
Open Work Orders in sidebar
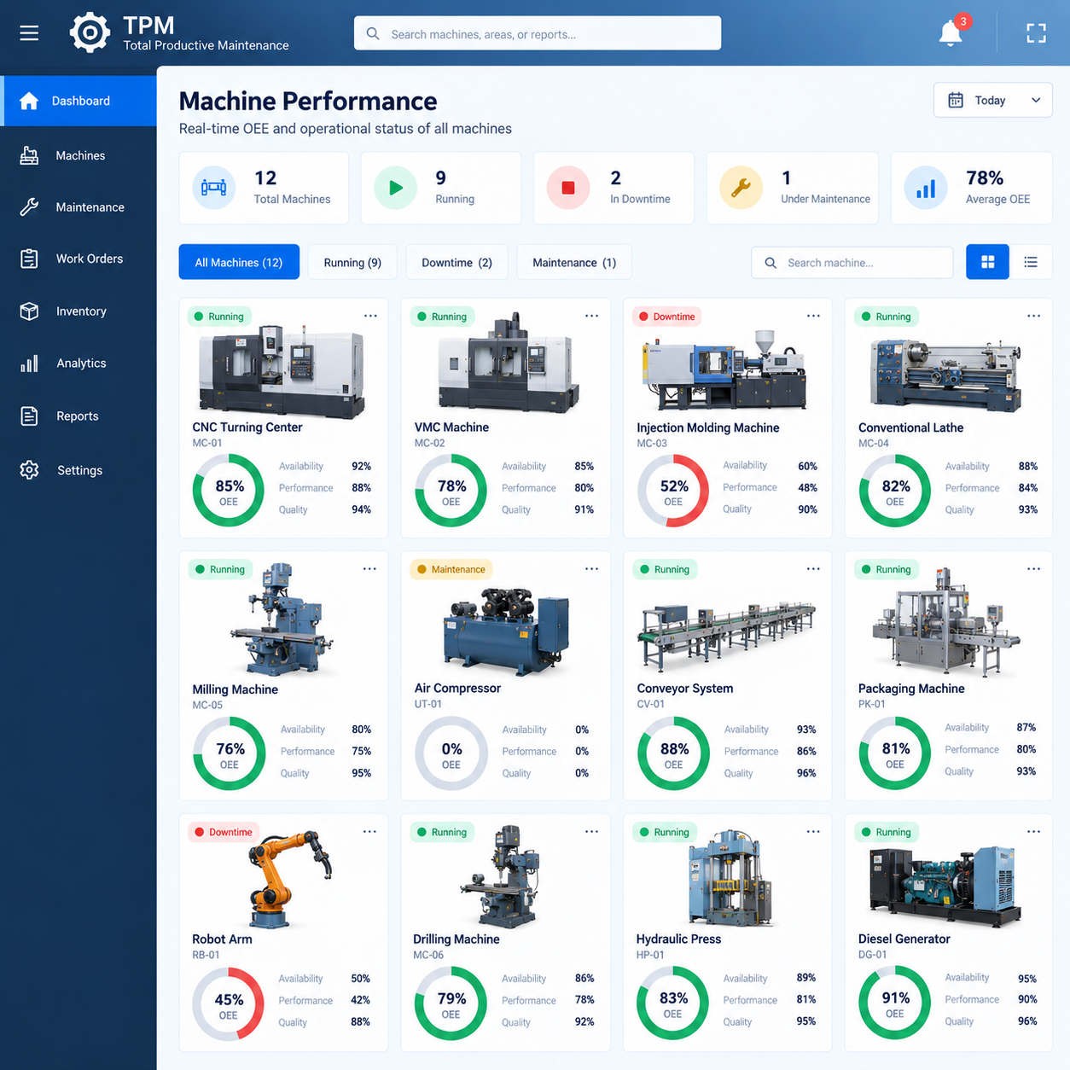pyautogui.click(x=79, y=259)
